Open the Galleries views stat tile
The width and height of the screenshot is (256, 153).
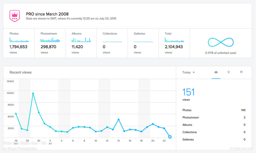(143, 43)
